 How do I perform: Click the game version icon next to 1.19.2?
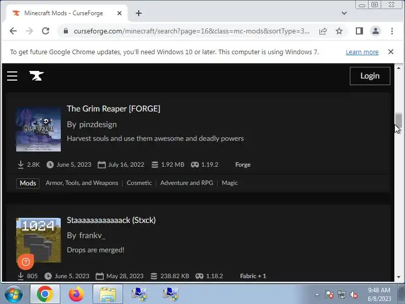195,165
